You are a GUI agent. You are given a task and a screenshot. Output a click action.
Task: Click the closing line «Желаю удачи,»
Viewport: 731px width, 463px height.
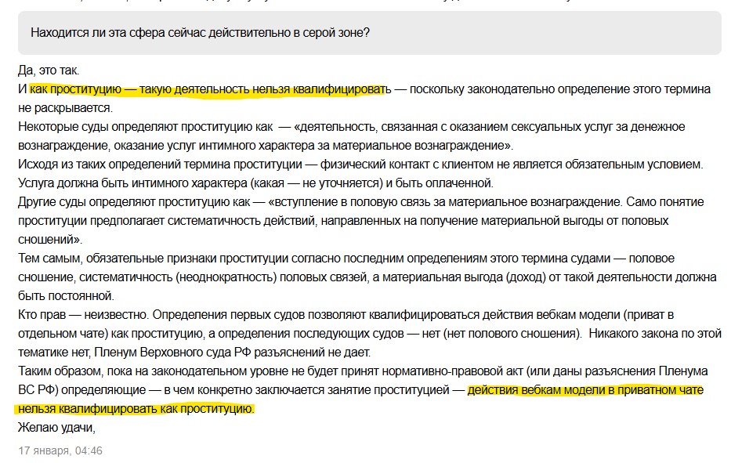pos(56,427)
